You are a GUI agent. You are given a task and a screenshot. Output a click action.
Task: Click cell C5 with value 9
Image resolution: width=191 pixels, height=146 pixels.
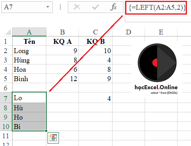point(95,78)
